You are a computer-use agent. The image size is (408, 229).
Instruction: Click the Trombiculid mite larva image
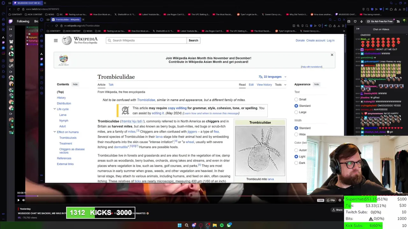pyautogui.click(x=260, y=151)
